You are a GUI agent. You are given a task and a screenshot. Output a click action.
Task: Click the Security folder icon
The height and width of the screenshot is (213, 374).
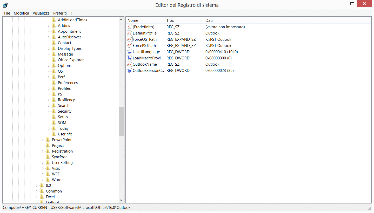[54, 111]
